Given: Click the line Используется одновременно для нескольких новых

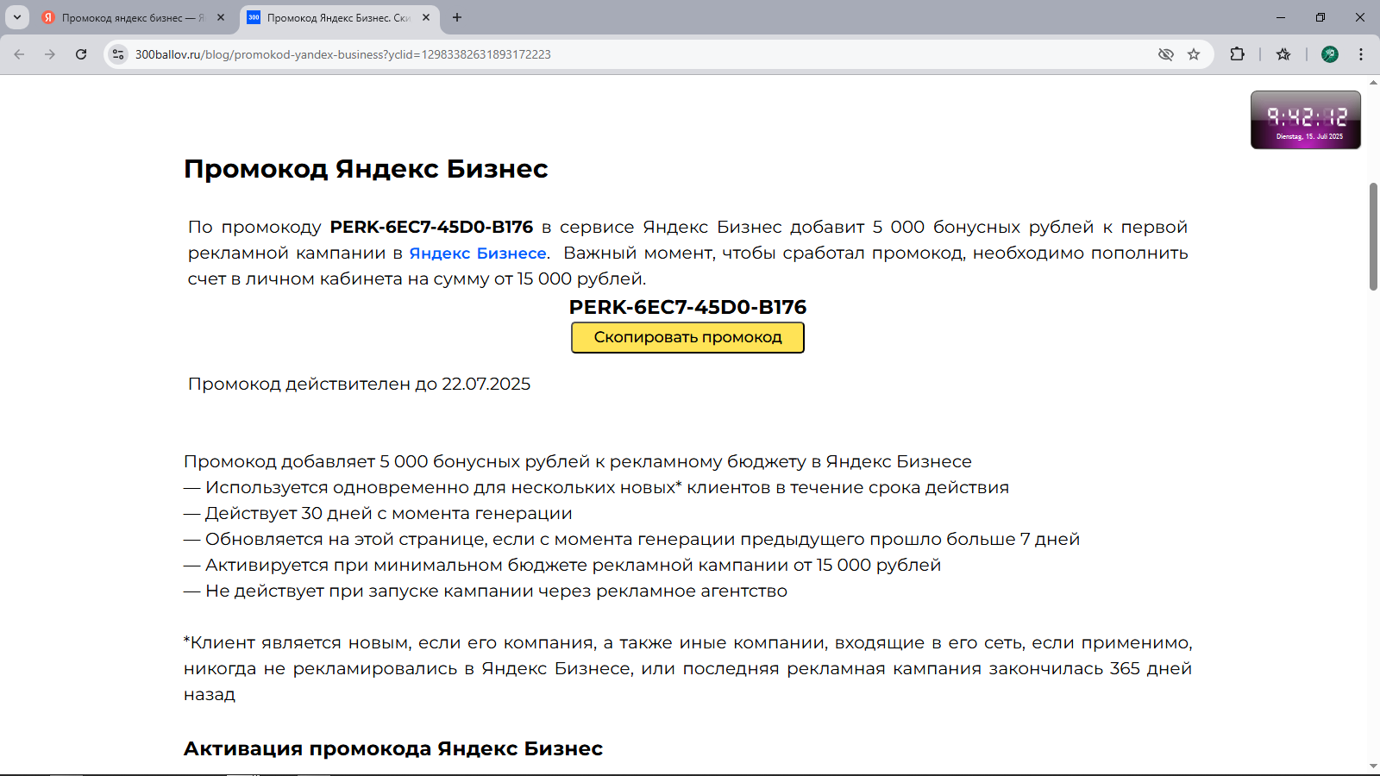Looking at the screenshot, I should (x=596, y=487).
